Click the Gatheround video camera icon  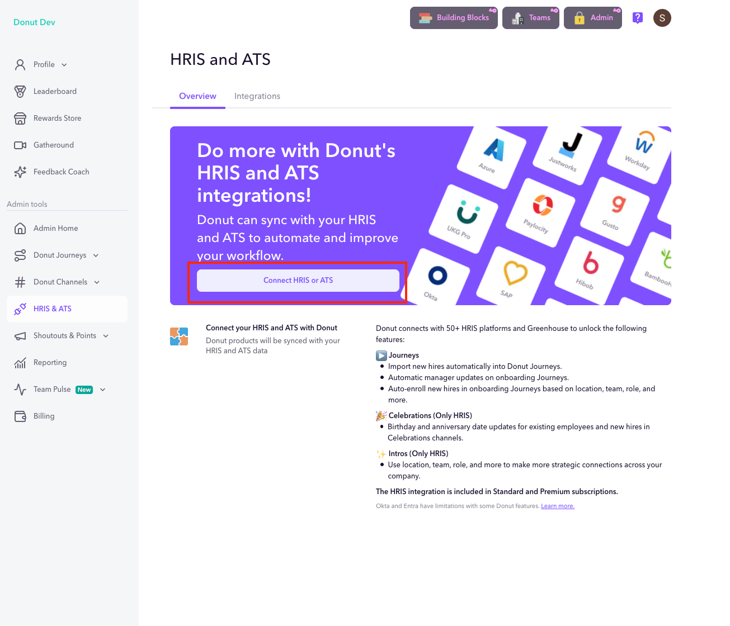(20, 145)
